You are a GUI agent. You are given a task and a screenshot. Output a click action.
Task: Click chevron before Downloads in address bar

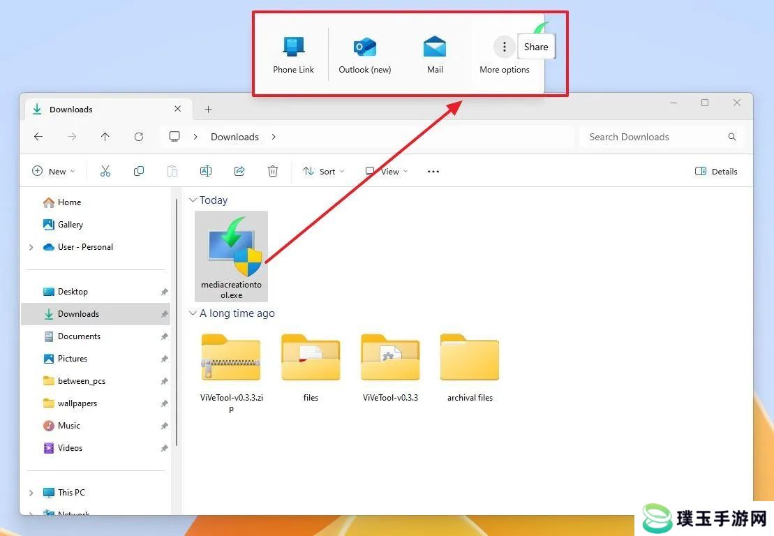tap(195, 137)
